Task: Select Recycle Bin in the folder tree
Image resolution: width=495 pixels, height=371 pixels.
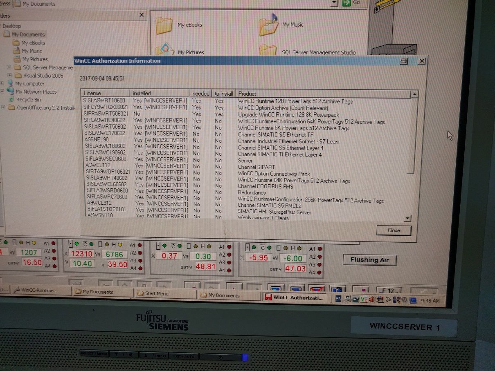Action: (28, 100)
